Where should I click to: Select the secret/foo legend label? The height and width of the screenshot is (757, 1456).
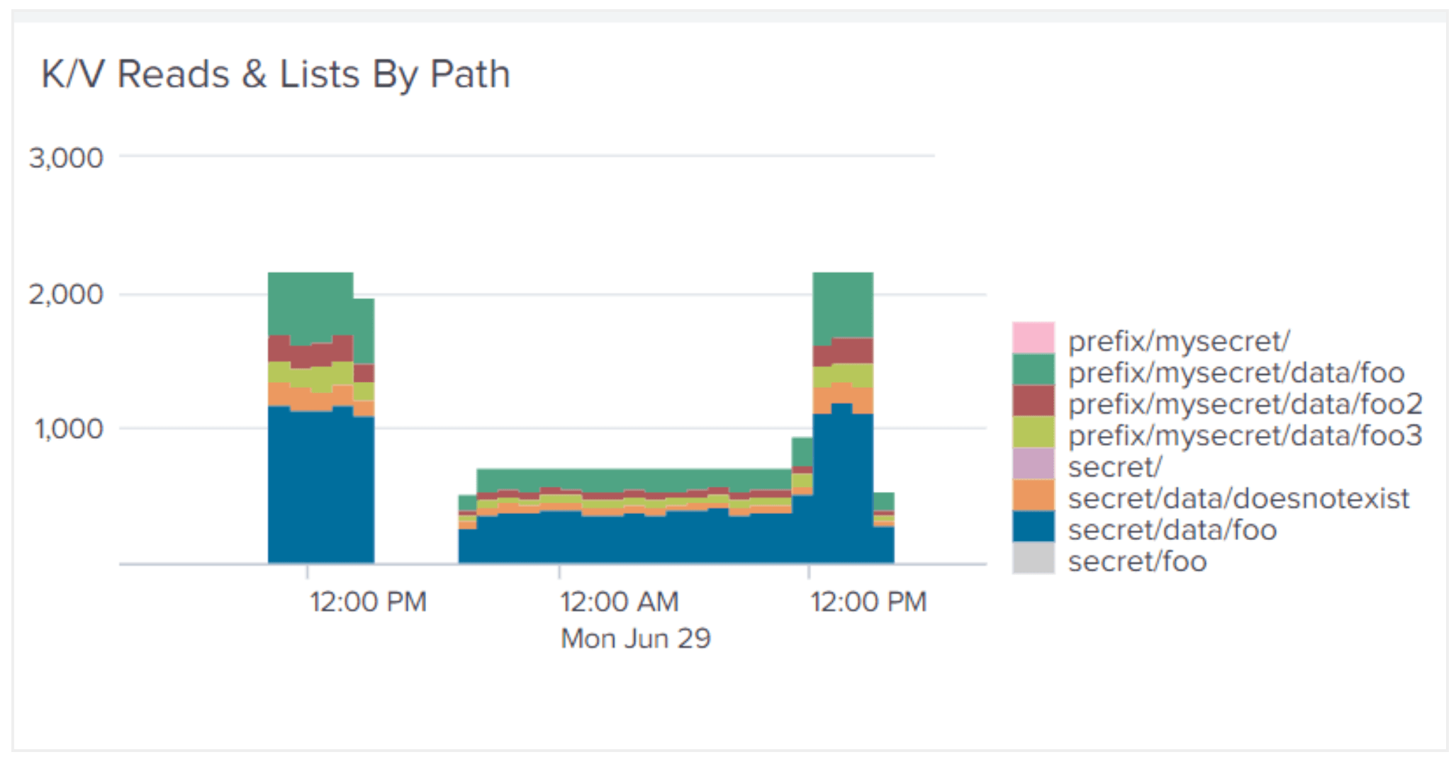[1137, 561]
